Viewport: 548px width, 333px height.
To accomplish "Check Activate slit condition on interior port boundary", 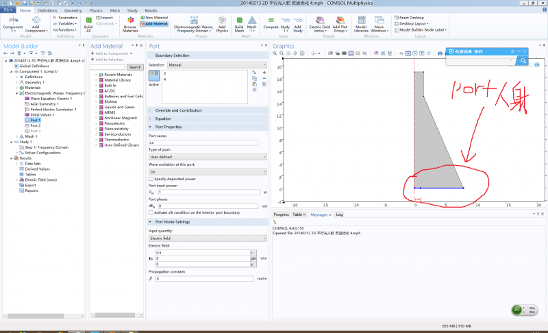I will 152,212.
